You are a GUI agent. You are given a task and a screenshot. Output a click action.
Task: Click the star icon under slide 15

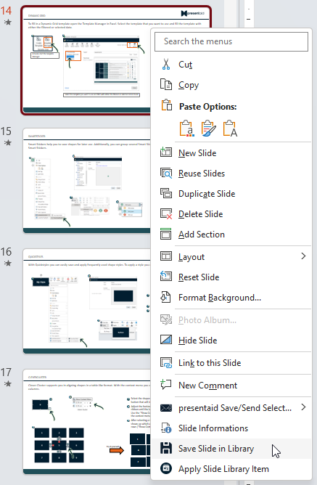[x=8, y=142]
